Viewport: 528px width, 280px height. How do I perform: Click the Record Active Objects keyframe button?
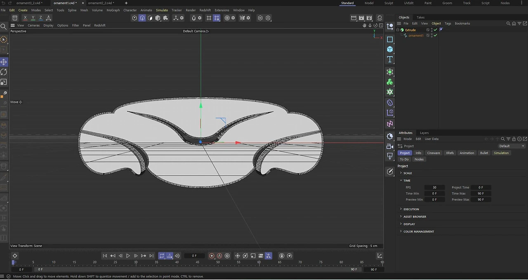point(212,256)
